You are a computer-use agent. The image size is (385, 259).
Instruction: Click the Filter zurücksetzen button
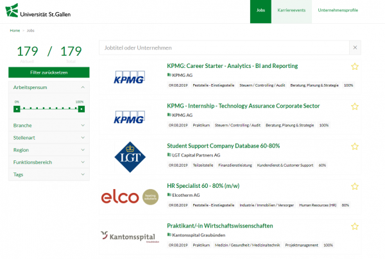click(49, 72)
